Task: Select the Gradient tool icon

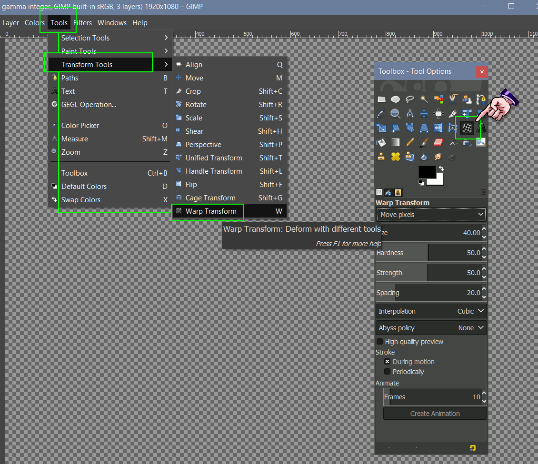Action: point(396,142)
